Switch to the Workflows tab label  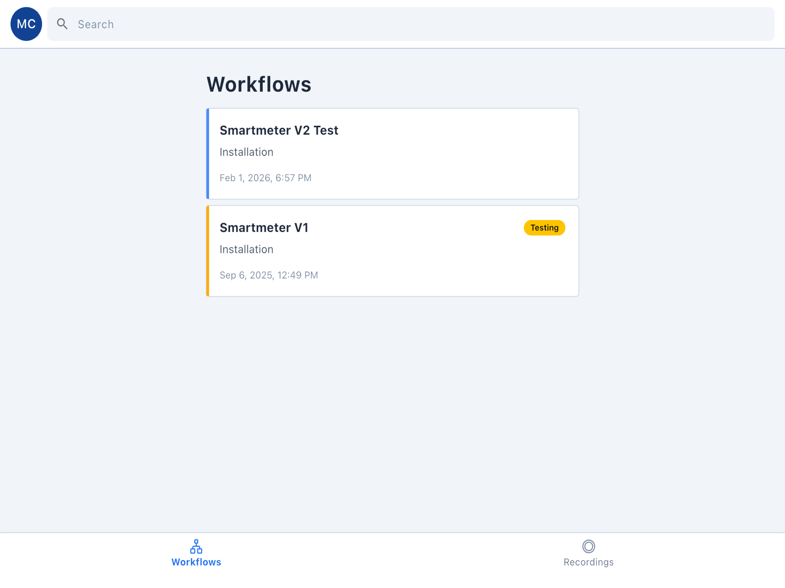[x=196, y=562]
